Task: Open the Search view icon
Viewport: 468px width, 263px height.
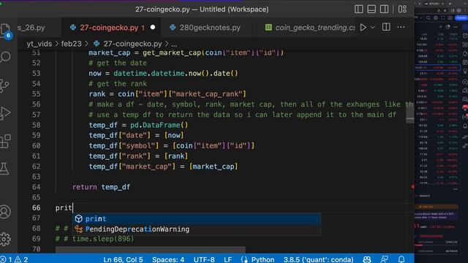Action: 5,57
